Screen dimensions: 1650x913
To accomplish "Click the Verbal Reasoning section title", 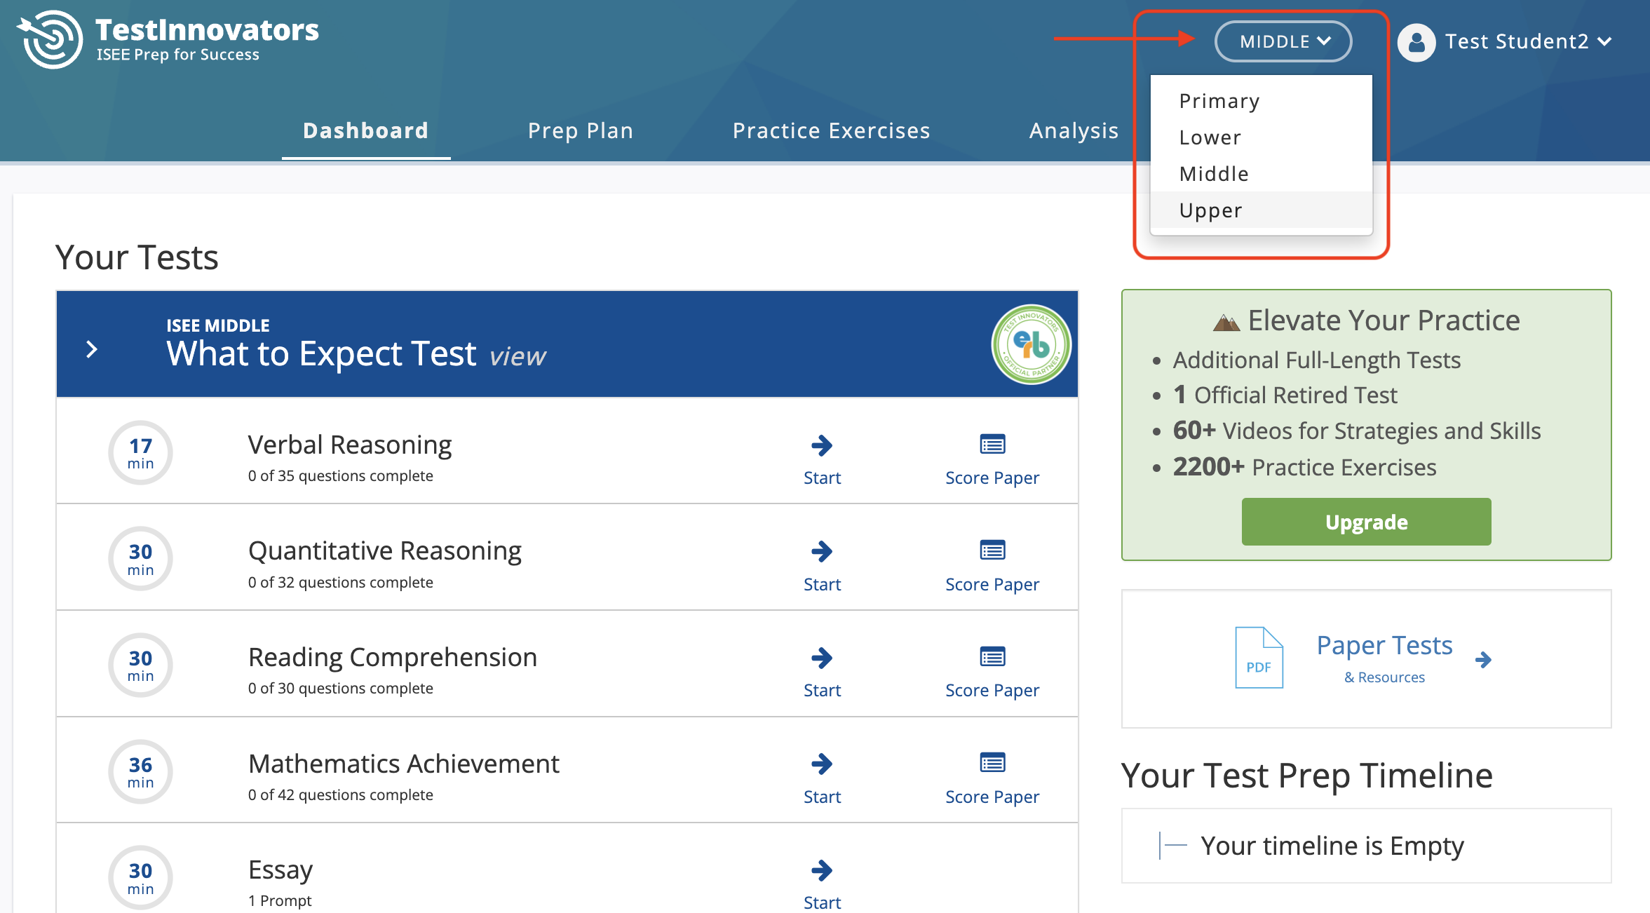I will coord(350,445).
